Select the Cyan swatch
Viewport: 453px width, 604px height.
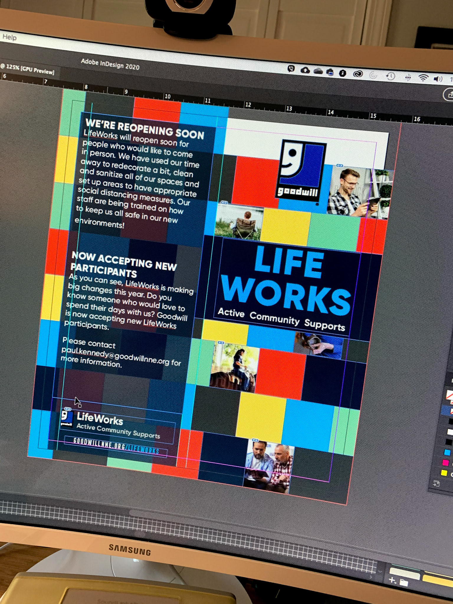(448, 452)
